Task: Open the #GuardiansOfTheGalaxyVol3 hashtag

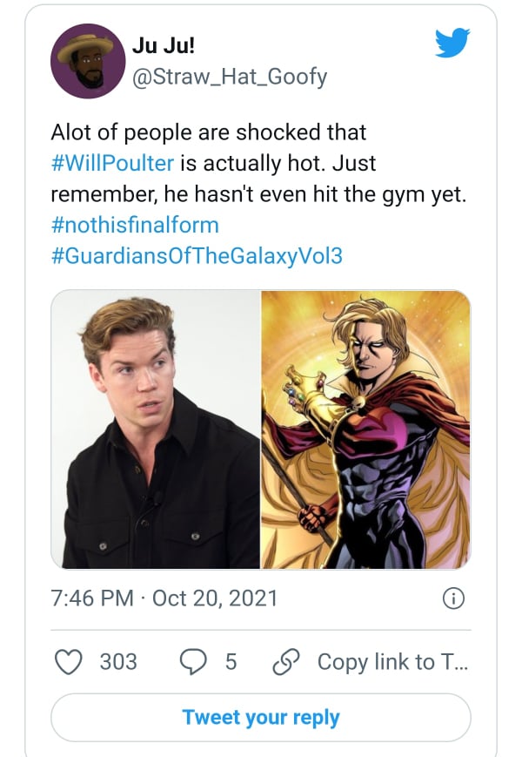Action: tap(197, 255)
